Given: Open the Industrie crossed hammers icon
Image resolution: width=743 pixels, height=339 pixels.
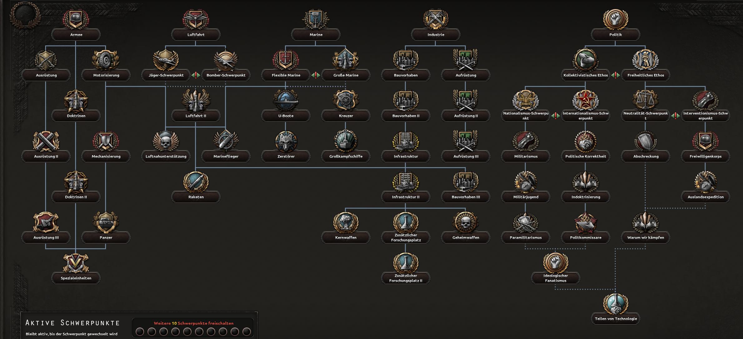Looking at the screenshot, I should [436, 19].
